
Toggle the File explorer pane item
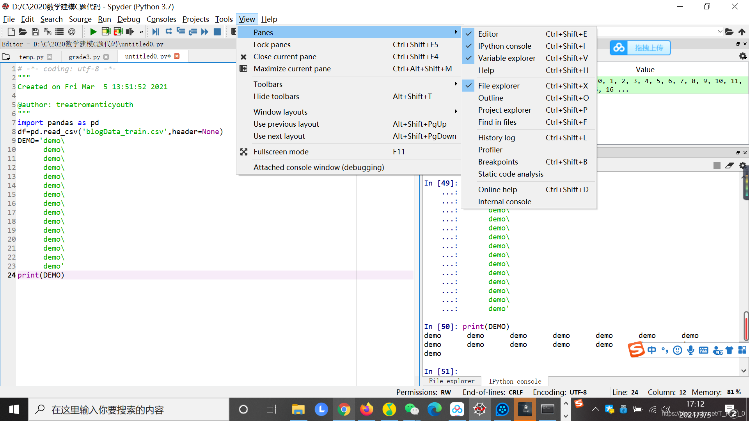[529, 86]
